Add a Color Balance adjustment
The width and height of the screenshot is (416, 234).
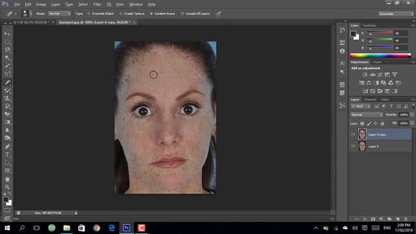pyautogui.click(x=369, y=83)
